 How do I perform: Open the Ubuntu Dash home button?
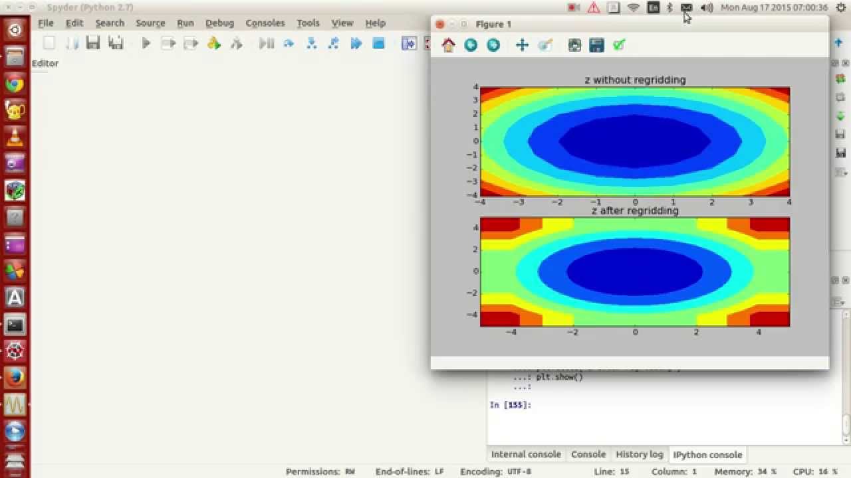(x=15, y=30)
